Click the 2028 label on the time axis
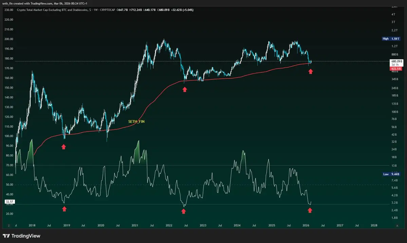This screenshot has width=407, height=243. (374, 225)
